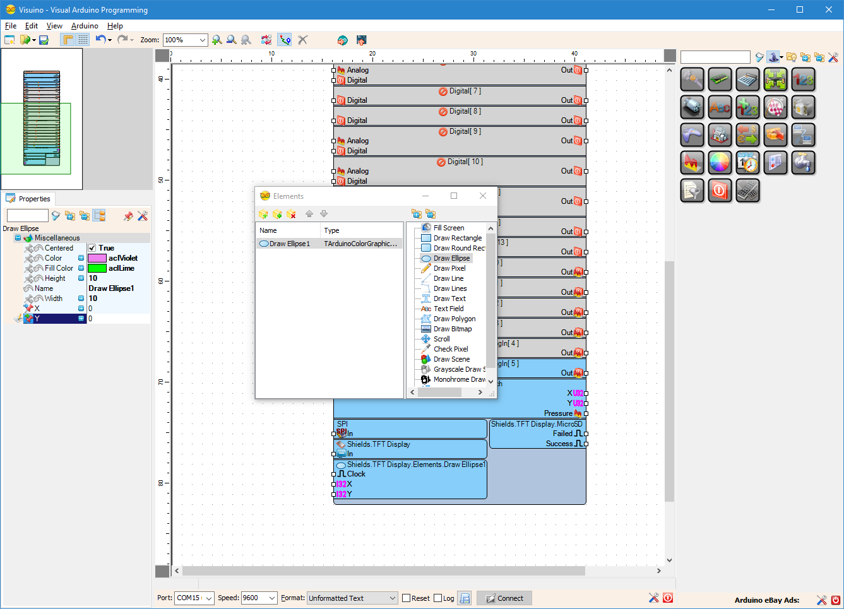The width and height of the screenshot is (844, 609).
Task: Click the Save icon in the toolbar
Action: [44, 40]
